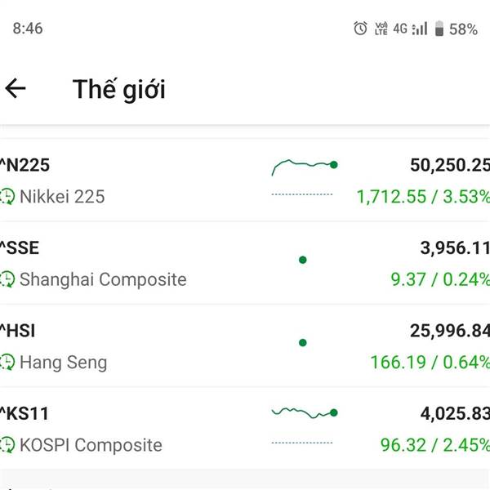
Task: Click the delayed-data clock icon beside Nikkei 225
Action: pos(7,197)
